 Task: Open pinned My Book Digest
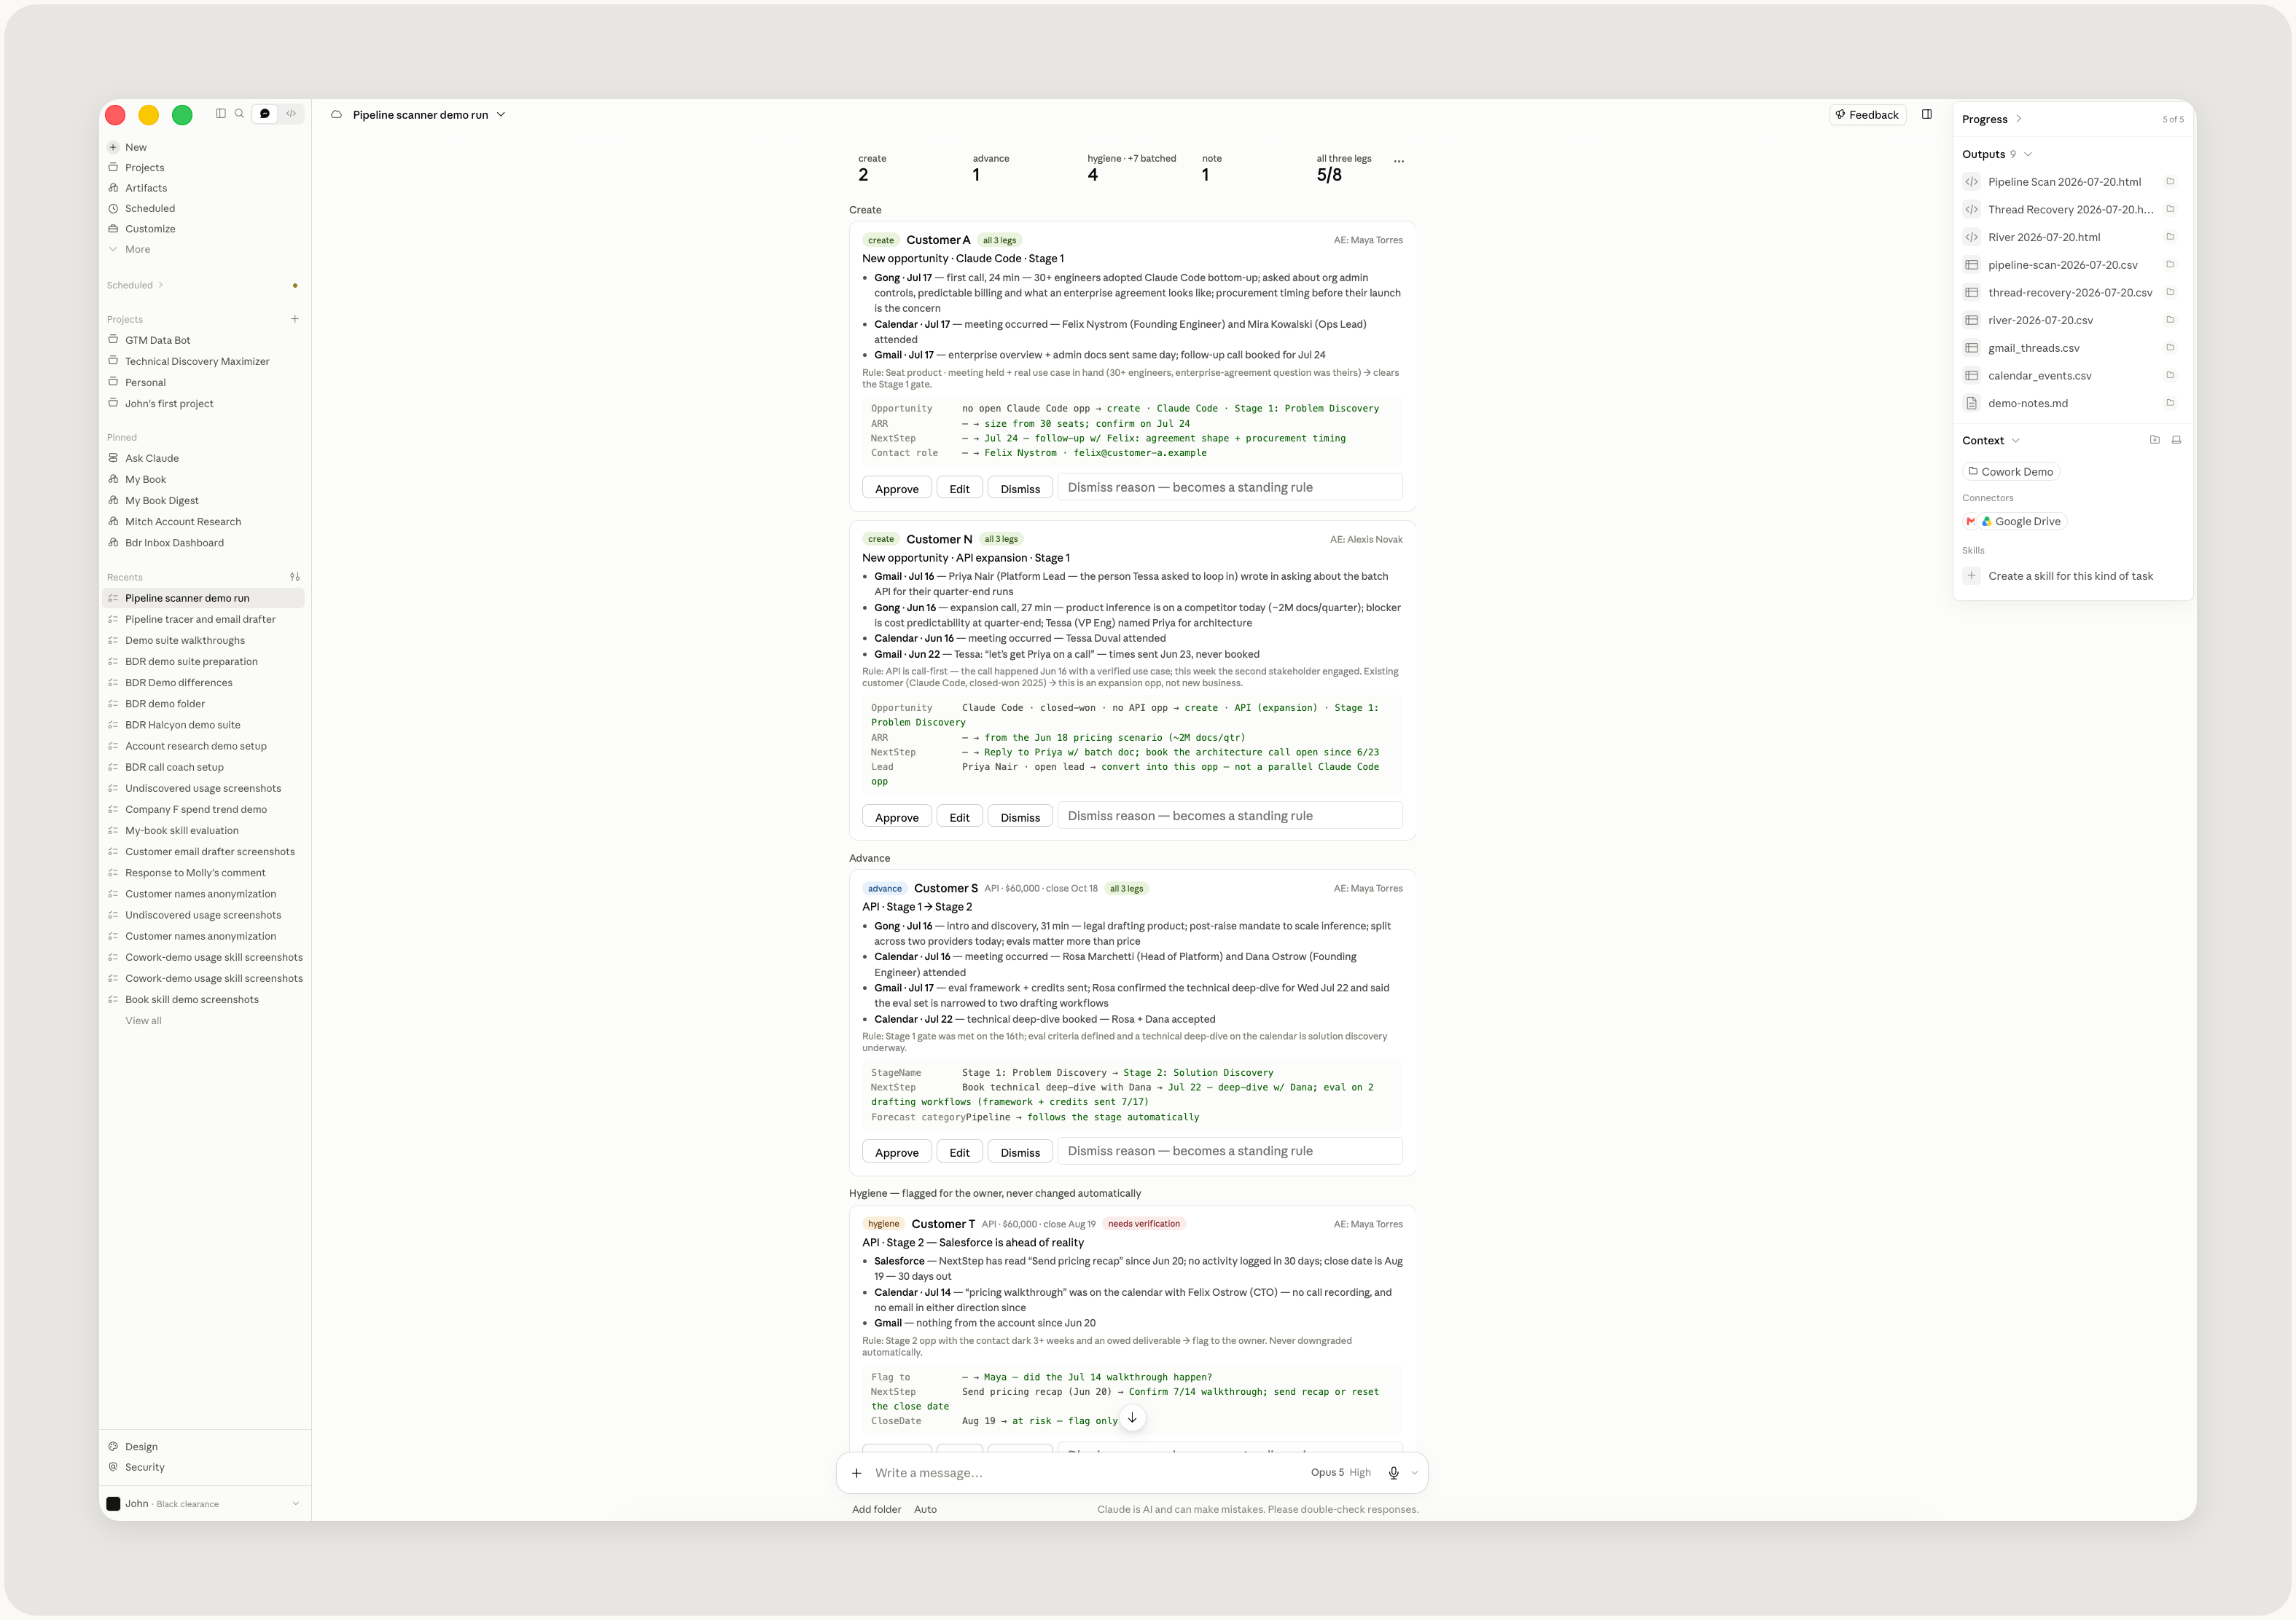point(162,500)
